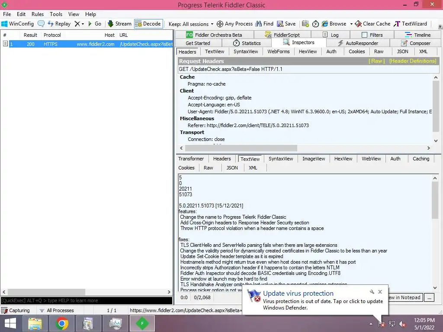Open the Rules menu
443x332 pixels.
(38, 14)
